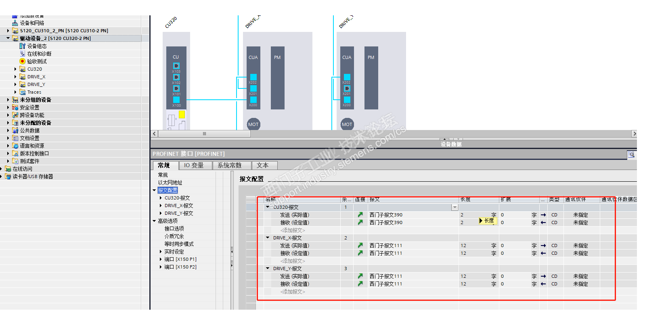666x321 pixels.
Task: Expand the CU320 folder in project tree
Action: point(15,69)
